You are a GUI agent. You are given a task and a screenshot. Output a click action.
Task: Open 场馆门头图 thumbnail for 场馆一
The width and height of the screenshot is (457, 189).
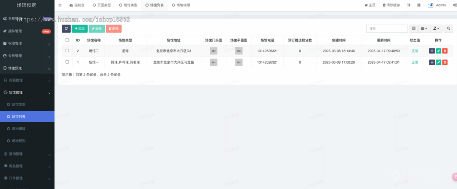(214, 62)
